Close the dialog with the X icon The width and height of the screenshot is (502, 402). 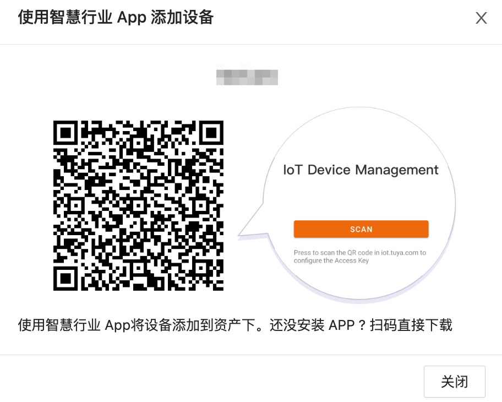[x=481, y=18]
